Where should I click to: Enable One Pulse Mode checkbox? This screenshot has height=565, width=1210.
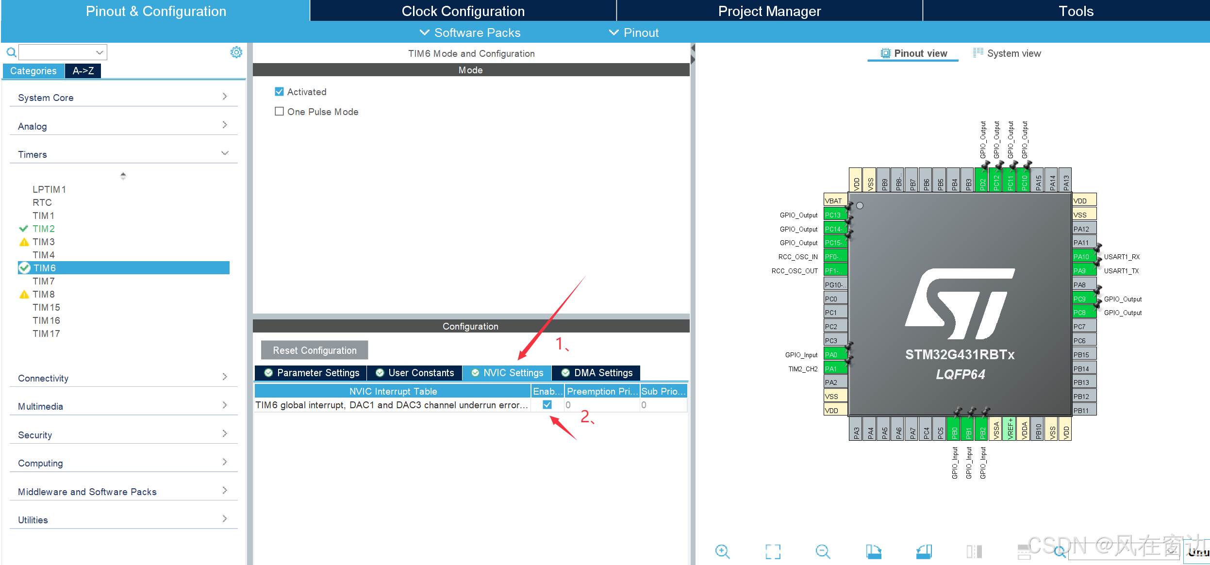coord(279,112)
